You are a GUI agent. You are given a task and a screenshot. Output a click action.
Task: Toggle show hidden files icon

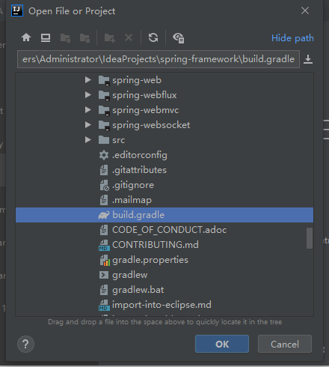pos(179,38)
